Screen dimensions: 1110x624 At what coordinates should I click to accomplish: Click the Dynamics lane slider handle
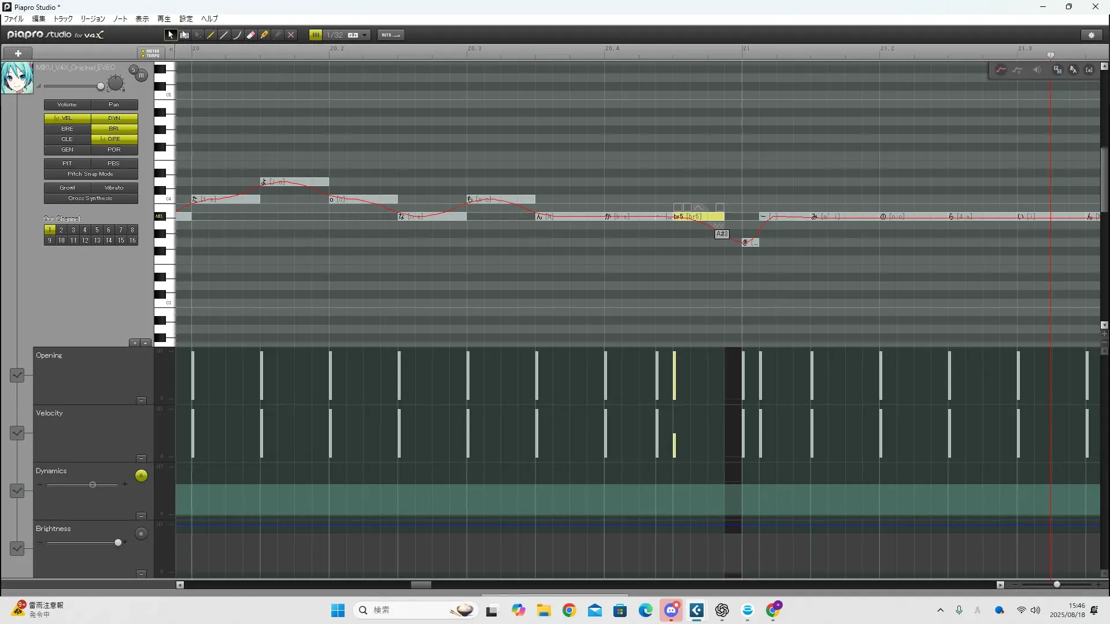(x=92, y=485)
